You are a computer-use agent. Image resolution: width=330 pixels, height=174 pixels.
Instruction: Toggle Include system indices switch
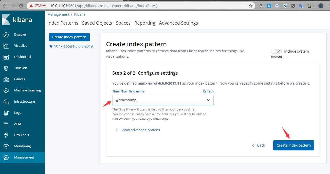[x=276, y=51]
